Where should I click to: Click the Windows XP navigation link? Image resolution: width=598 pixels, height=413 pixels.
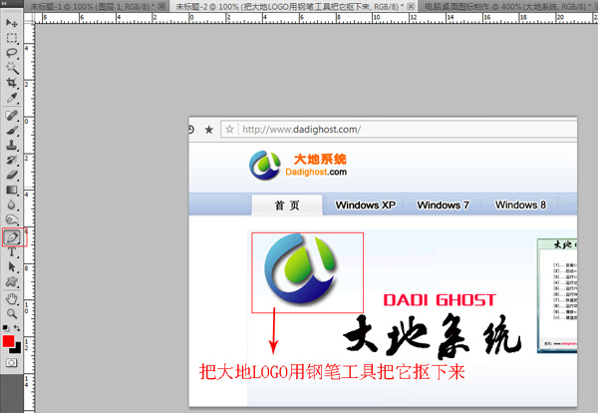pyautogui.click(x=365, y=205)
